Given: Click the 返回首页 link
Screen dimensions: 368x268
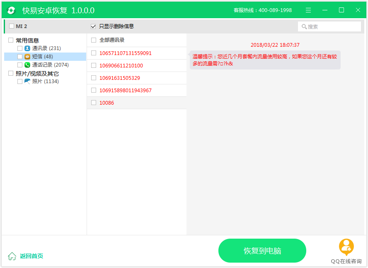Looking at the screenshot, I should pyautogui.click(x=31, y=256).
